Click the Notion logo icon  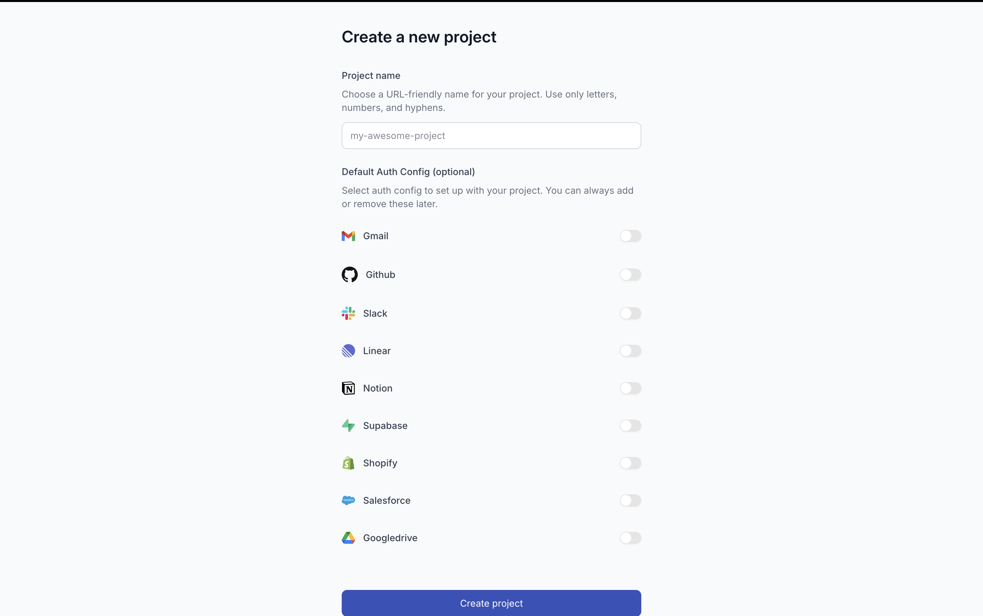348,388
